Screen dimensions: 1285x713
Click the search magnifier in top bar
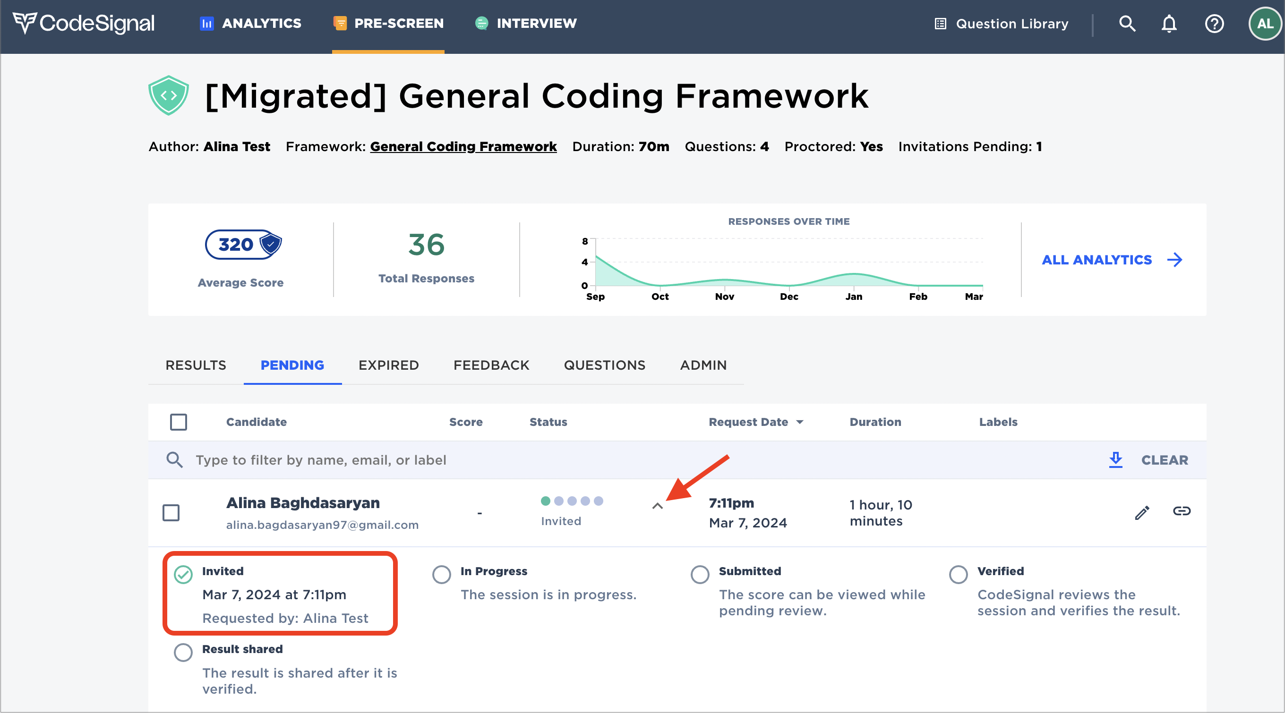tap(1127, 24)
